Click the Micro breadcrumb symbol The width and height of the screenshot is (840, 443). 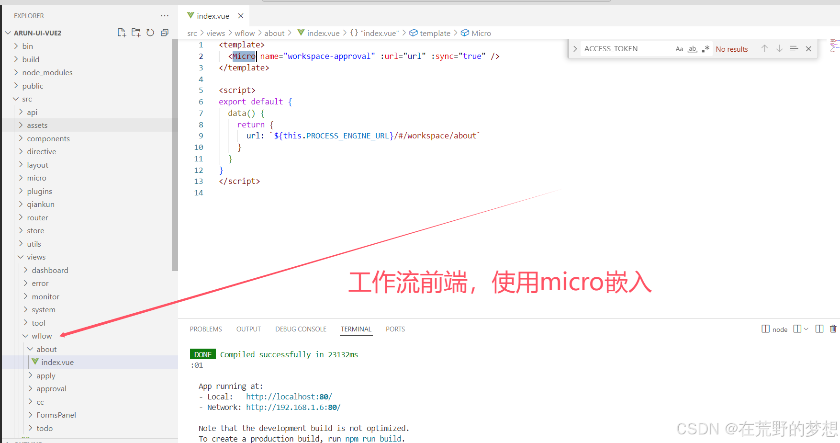476,34
